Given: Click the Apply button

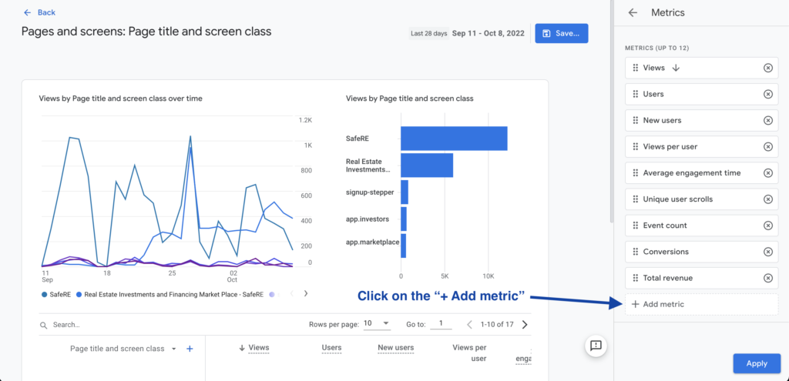Looking at the screenshot, I should pos(756,363).
